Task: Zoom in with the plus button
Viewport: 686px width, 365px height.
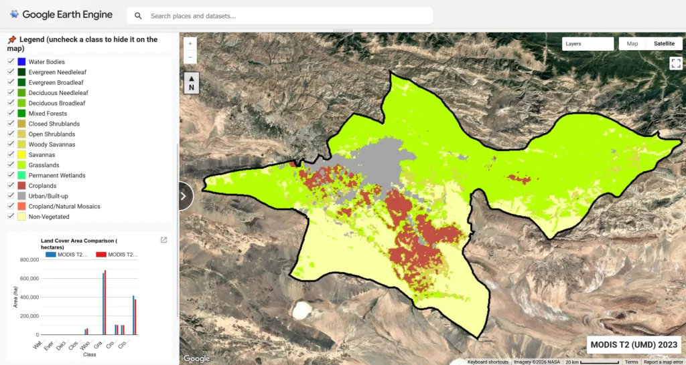Action: 190,43
